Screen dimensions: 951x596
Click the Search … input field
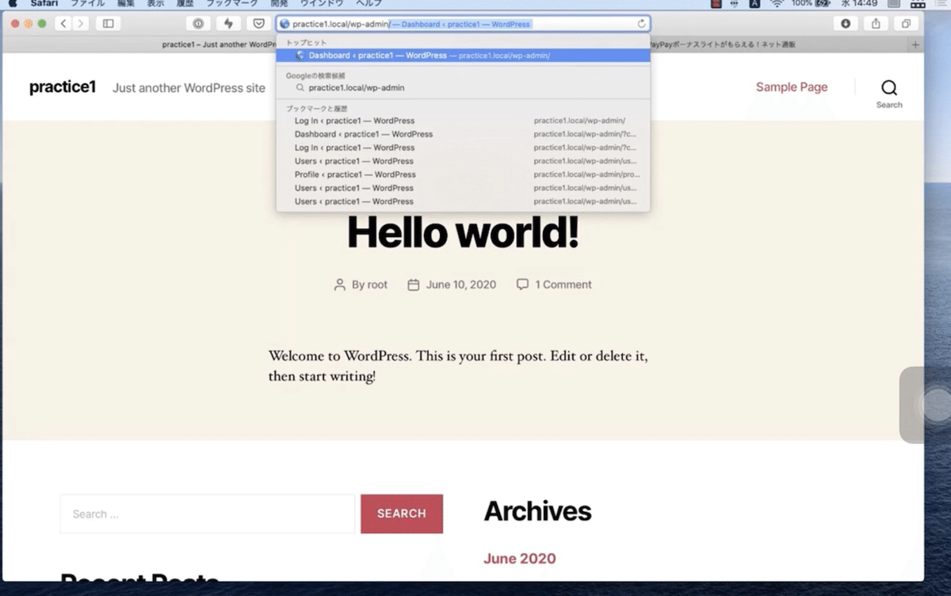click(x=208, y=514)
